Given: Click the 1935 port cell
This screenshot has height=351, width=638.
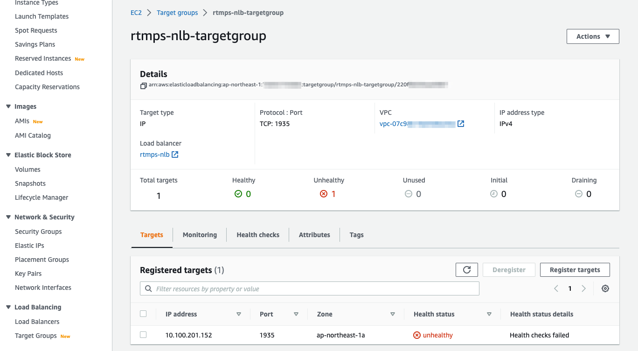Looking at the screenshot, I should [267, 335].
